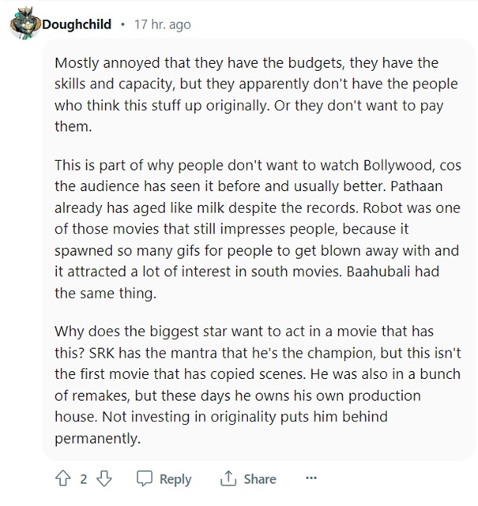Click the speech bubble icon beside Reply
The width and height of the screenshot is (478, 506).
pos(145,478)
